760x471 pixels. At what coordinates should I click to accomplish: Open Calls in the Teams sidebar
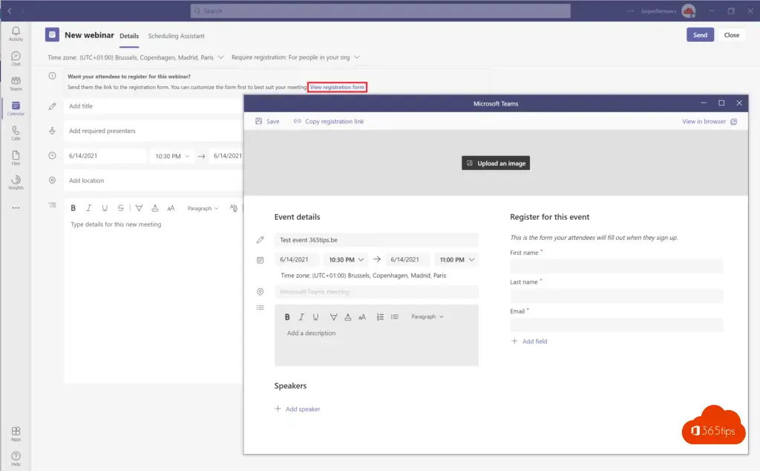point(16,133)
